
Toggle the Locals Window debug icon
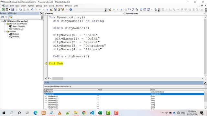click(x=141, y=9)
